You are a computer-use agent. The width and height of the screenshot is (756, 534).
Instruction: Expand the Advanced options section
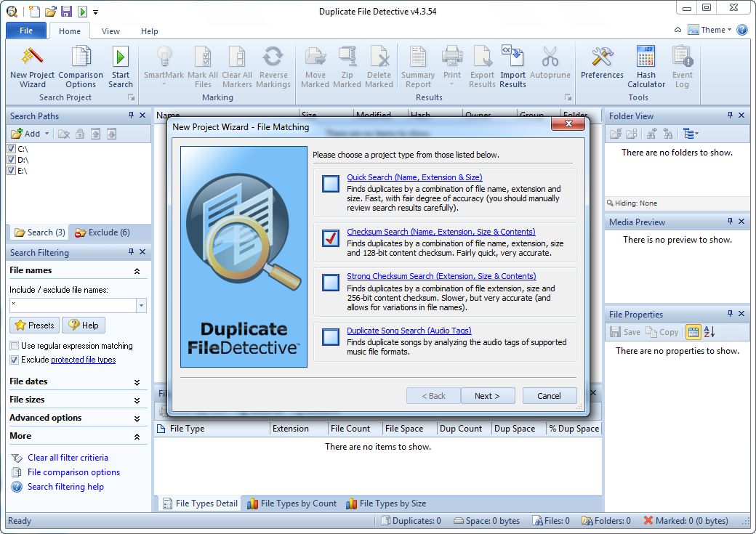[x=137, y=418]
